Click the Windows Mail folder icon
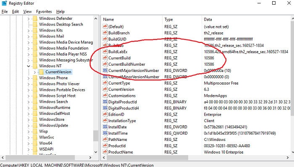294x167 pixels. tap(35, 36)
